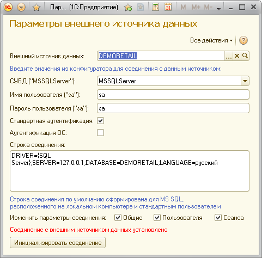Maximize the 1C:Предприятие window
Image resolution: width=262 pixels, height=258 pixels.
click(242, 7)
